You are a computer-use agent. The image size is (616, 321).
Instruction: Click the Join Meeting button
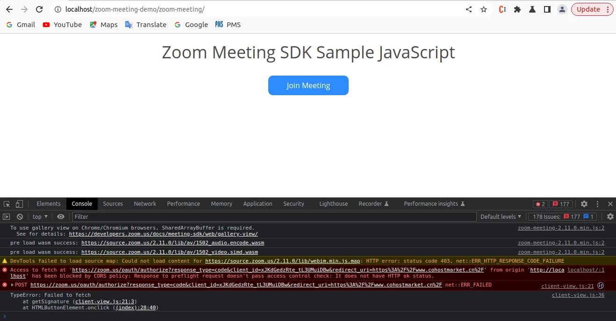pyautogui.click(x=308, y=85)
